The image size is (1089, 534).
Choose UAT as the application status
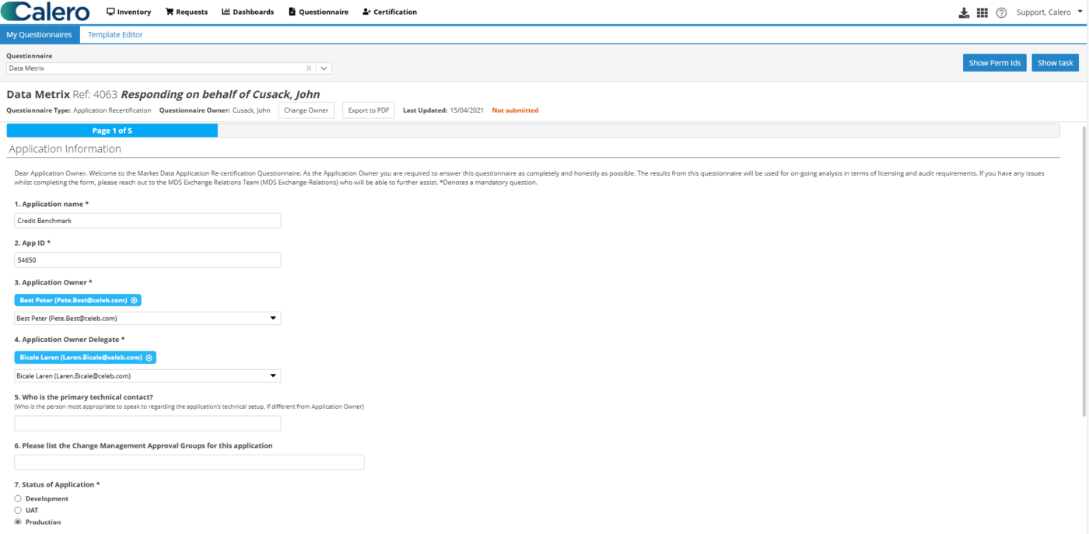(x=17, y=510)
